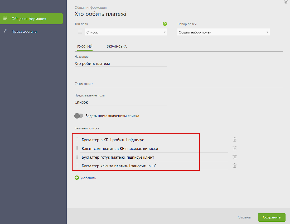290x224 pixels.
Task: Edit value 'Бухгалтер готує платежі, підписує клієнт'
Action: (x=154, y=157)
